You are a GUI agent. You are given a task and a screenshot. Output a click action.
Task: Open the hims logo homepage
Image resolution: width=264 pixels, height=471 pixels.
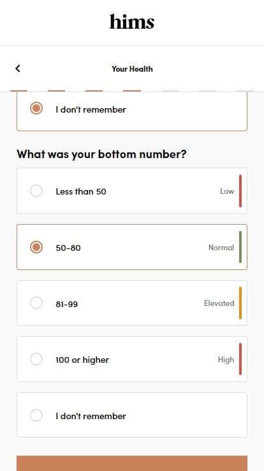pos(132,22)
